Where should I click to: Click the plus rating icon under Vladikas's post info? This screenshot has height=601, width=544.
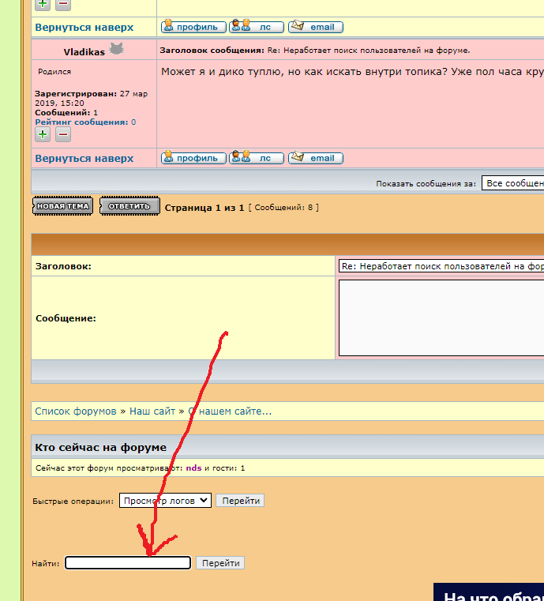43,135
